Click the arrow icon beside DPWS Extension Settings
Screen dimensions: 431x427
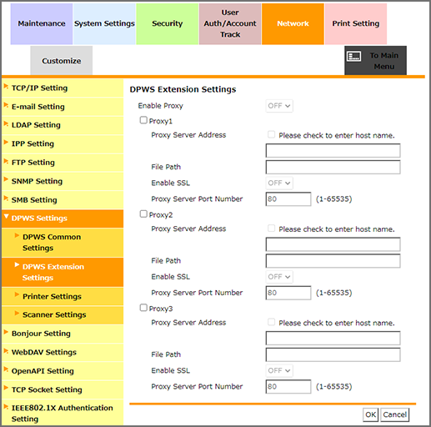(17, 264)
